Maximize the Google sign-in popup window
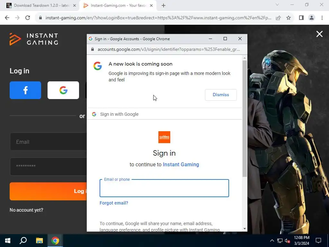The height and width of the screenshot is (247, 329). (225, 39)
